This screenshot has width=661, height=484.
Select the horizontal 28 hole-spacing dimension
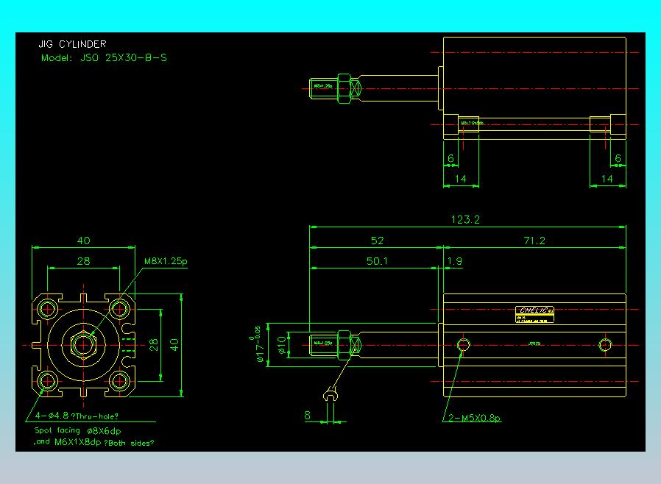[83, 261]
